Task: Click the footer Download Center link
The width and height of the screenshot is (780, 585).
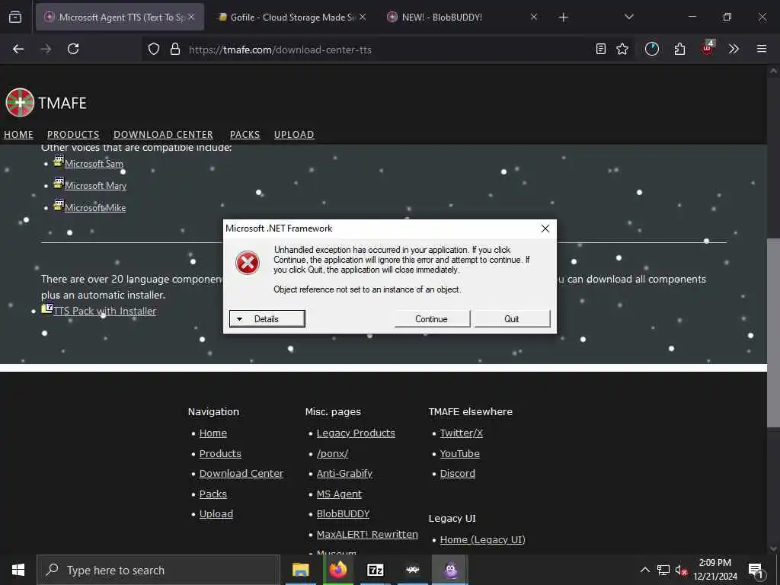Action: click(x=241, y=474)
